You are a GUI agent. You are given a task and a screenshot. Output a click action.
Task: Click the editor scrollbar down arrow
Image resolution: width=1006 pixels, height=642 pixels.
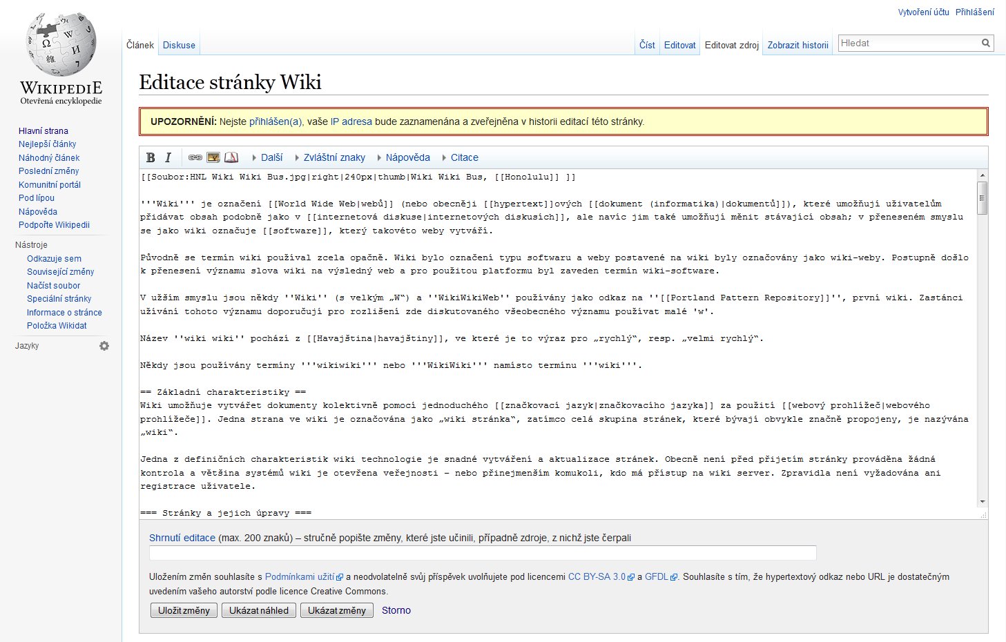pos(982,502)
